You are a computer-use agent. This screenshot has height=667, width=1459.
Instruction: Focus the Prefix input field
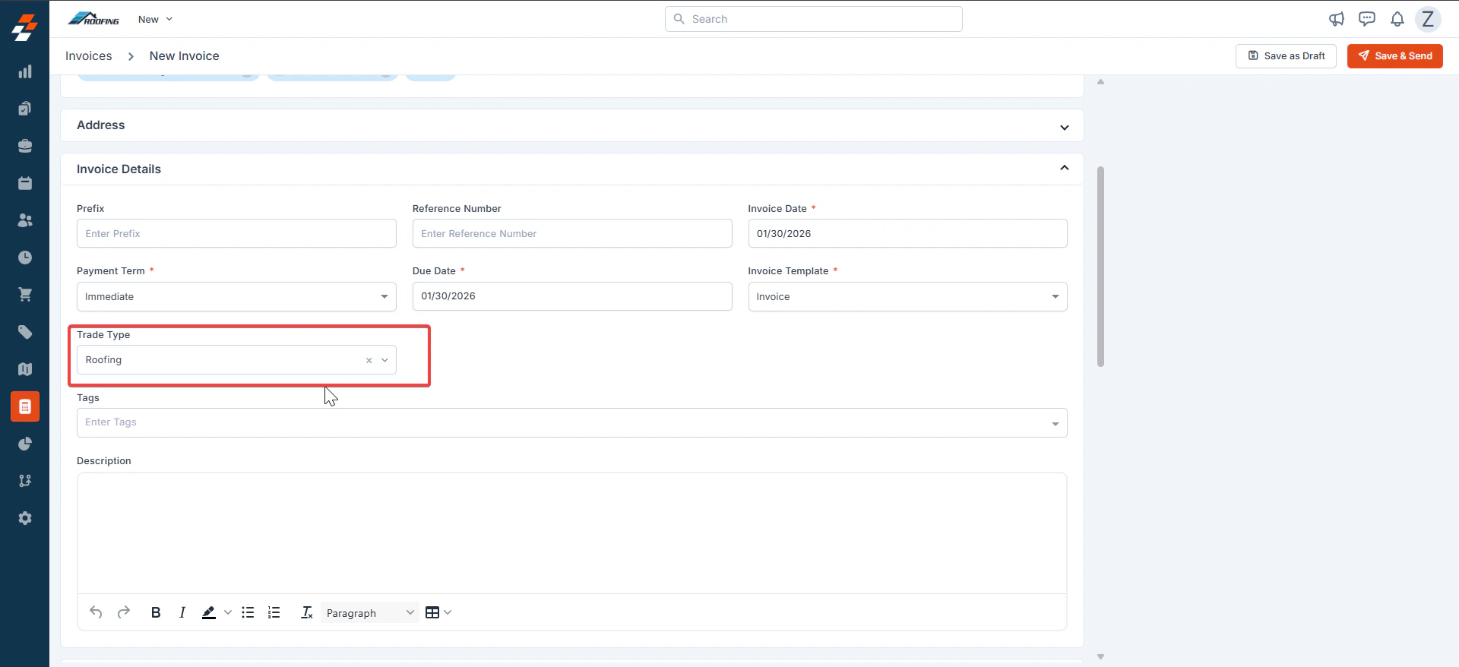point(236,233)
